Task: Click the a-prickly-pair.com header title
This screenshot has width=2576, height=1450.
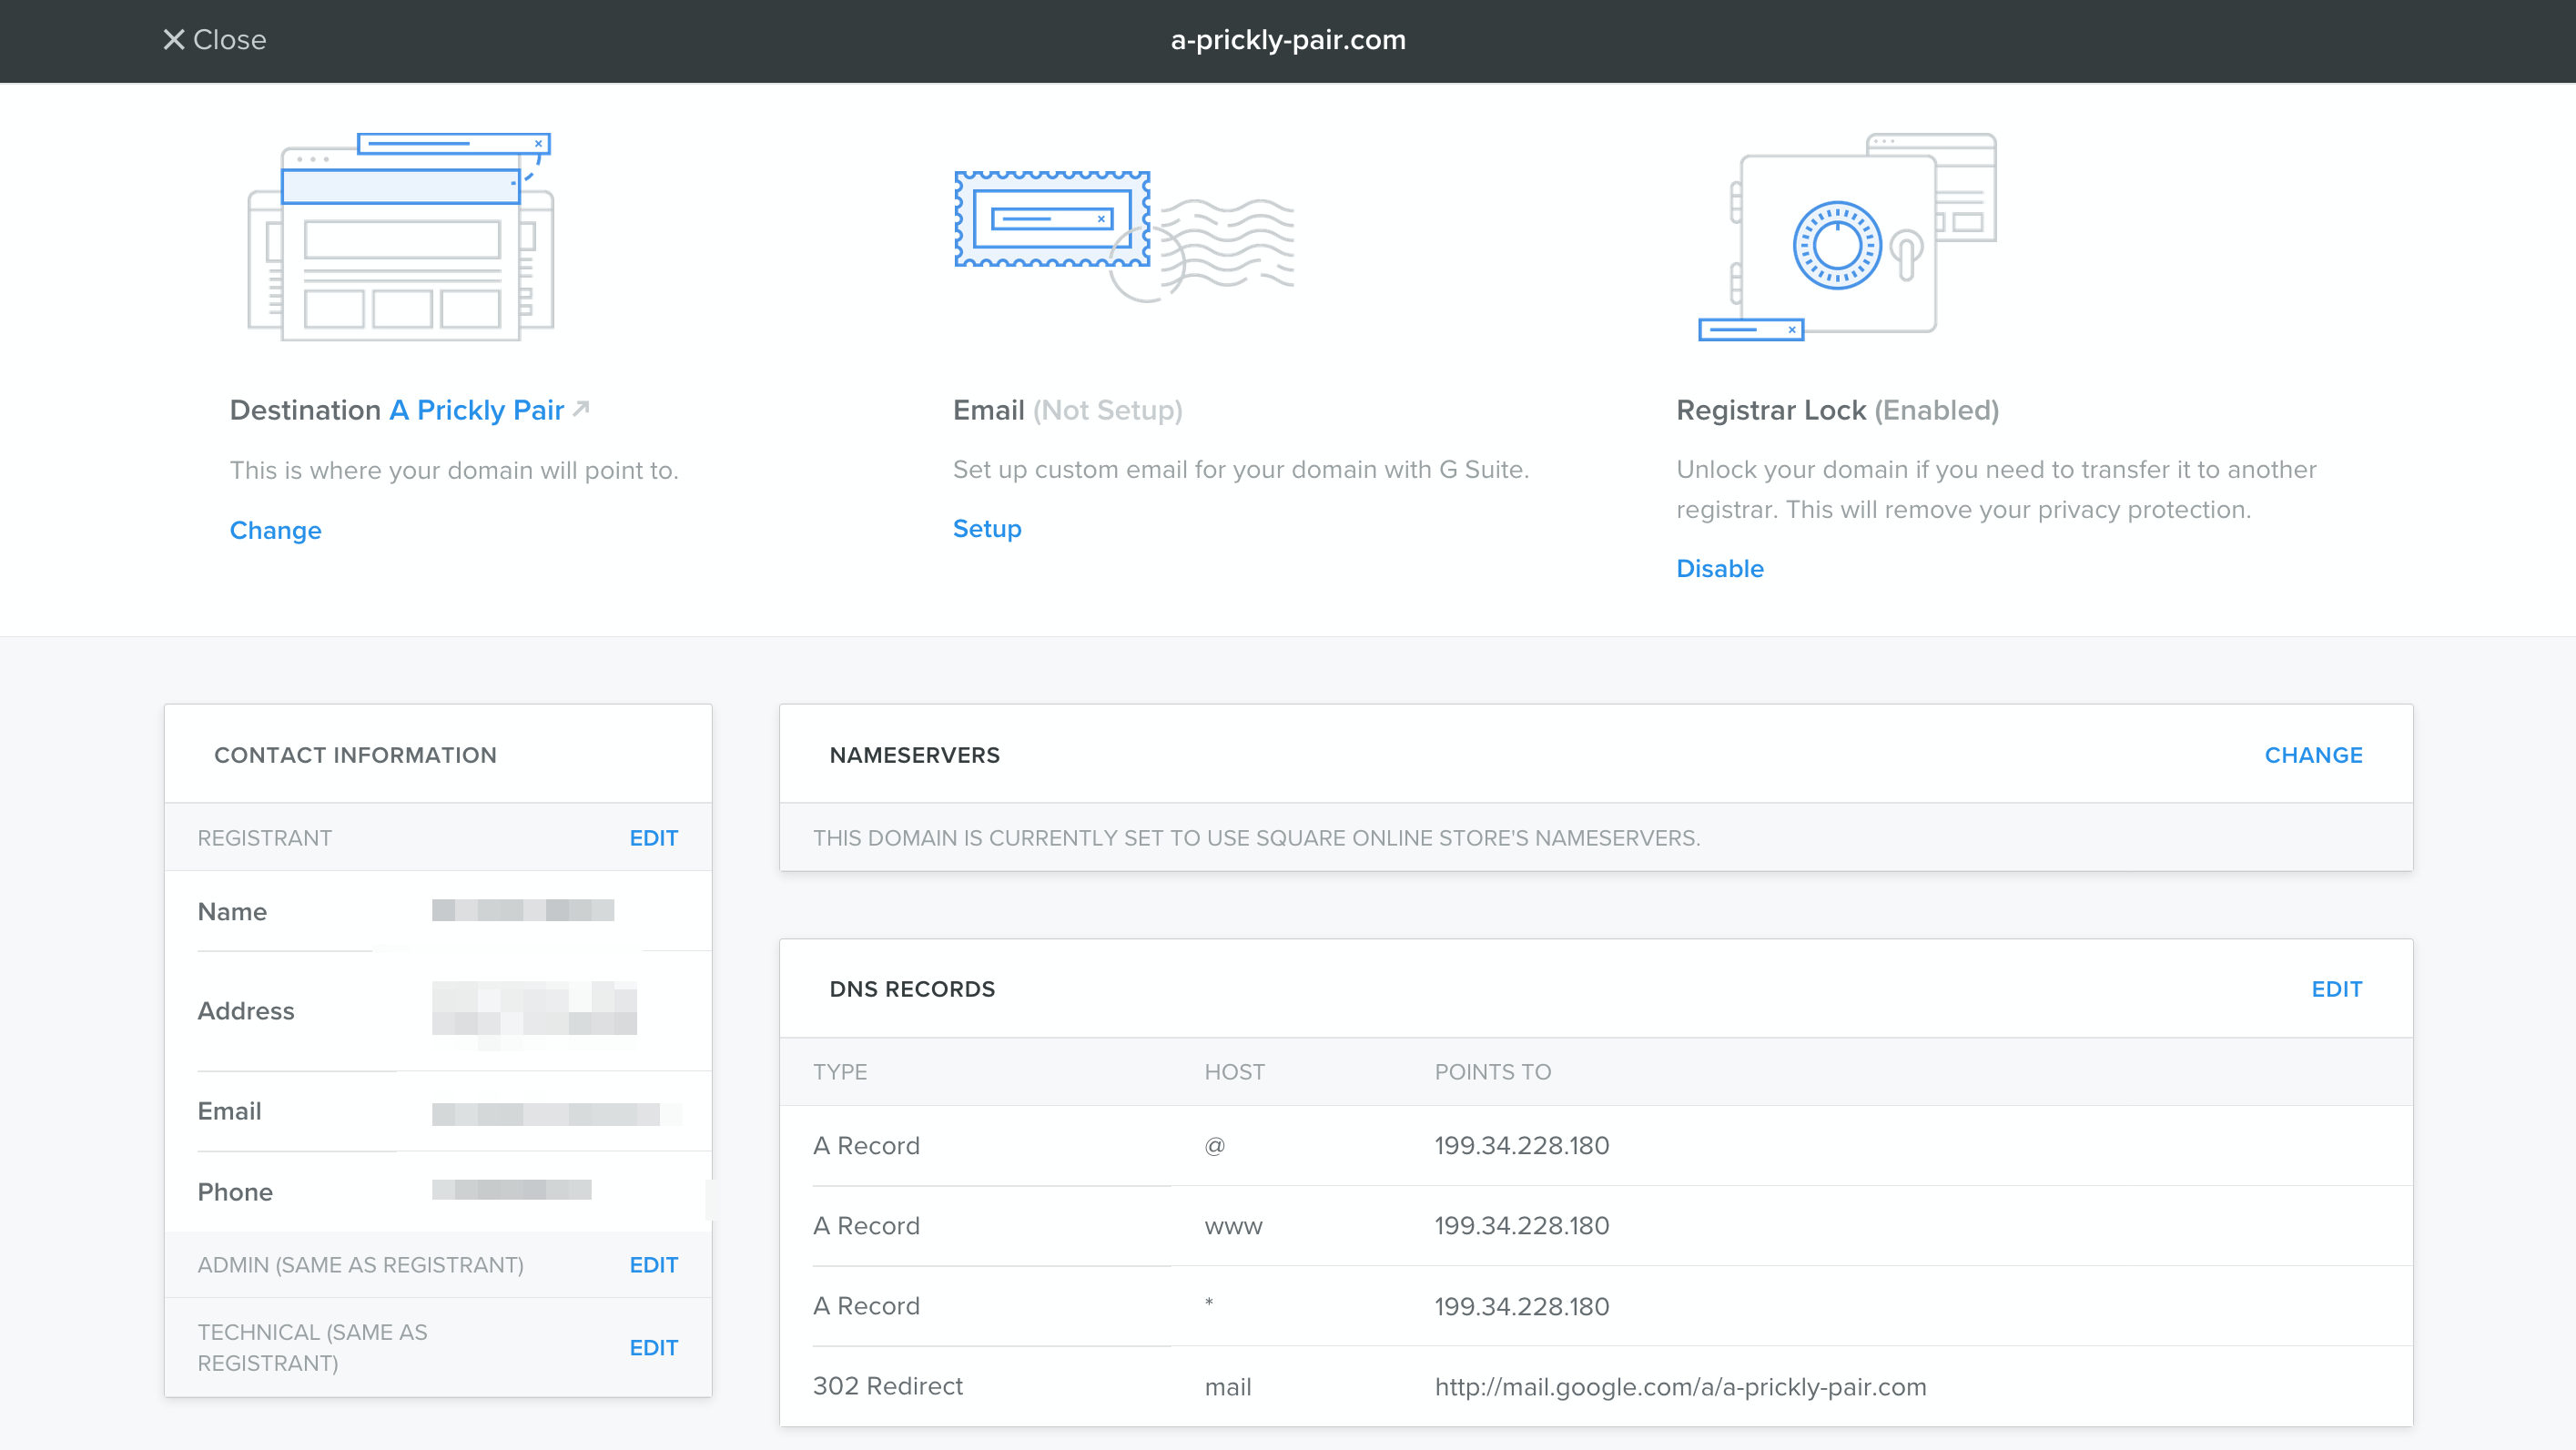Action: [1288, 40]
